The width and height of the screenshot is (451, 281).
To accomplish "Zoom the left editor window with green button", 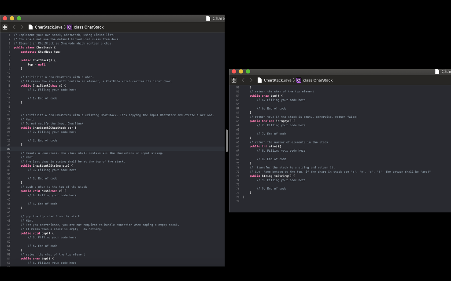I will point(19,18).
